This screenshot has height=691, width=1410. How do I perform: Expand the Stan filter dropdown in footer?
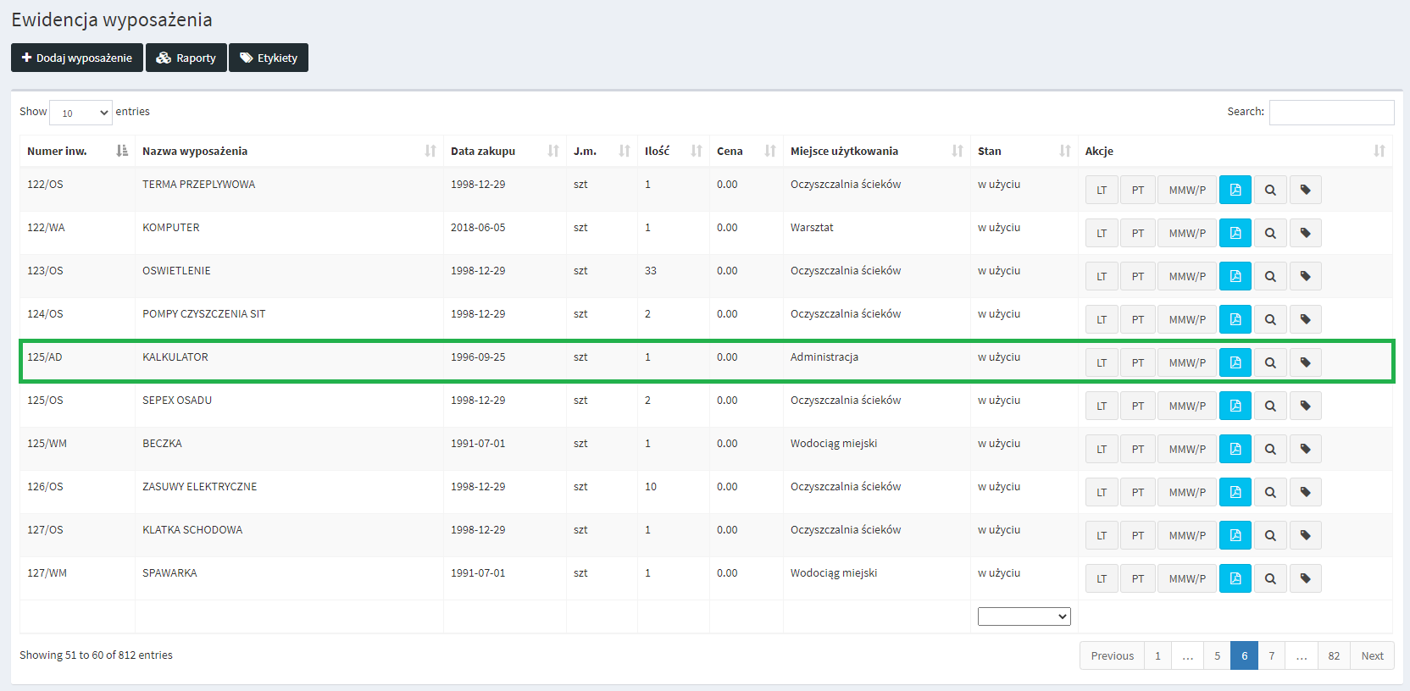point(1024,616)
